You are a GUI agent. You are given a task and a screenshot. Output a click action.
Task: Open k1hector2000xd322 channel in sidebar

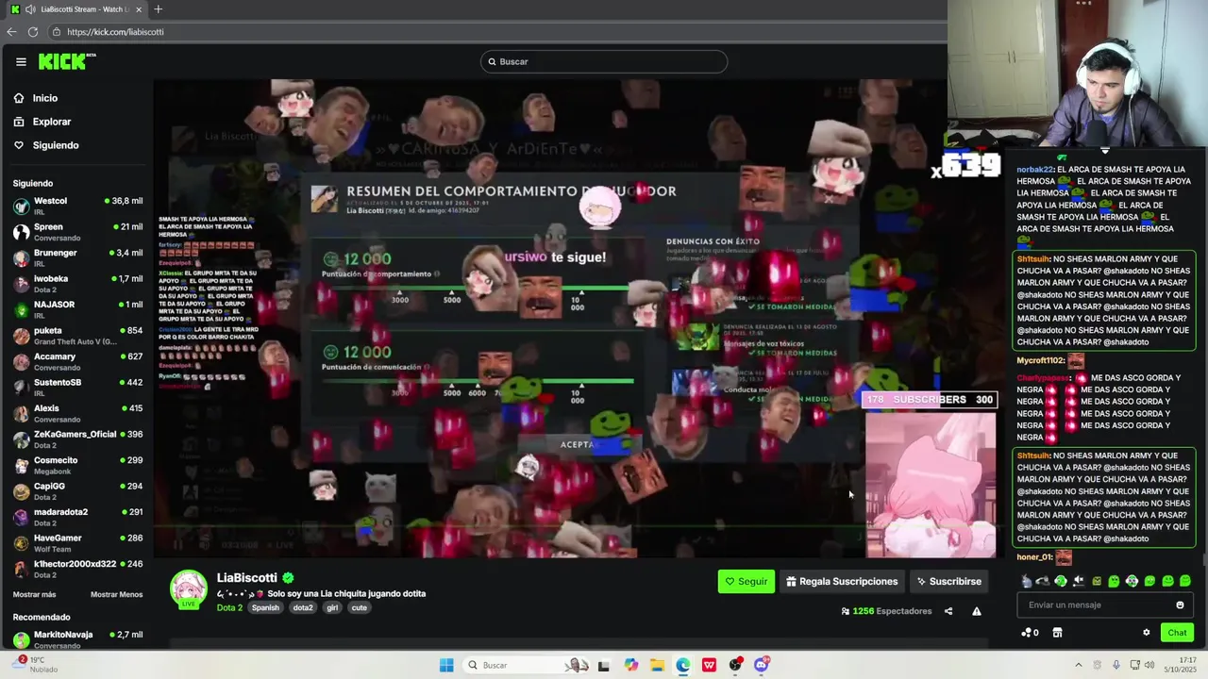coord(77,569)
